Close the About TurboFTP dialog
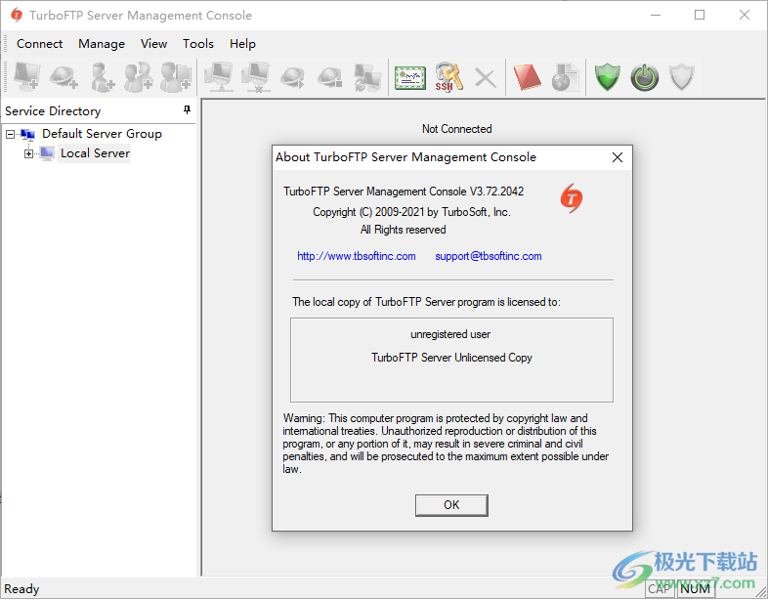 (618, 157)
